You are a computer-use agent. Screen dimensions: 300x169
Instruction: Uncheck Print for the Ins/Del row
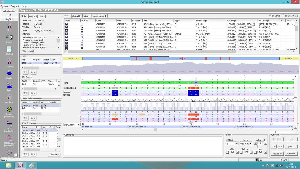[x=67, y=34]
